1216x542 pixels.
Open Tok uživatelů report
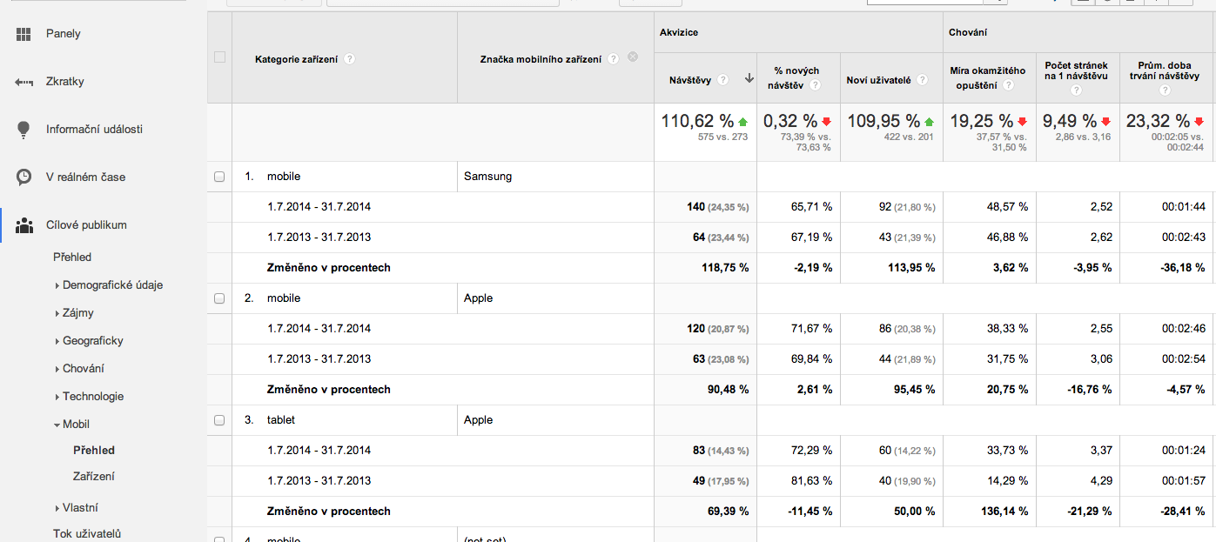tap(86, 533)
